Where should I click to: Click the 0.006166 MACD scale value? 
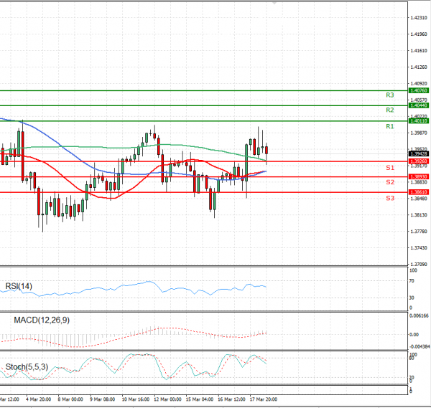tap(419, 316)
